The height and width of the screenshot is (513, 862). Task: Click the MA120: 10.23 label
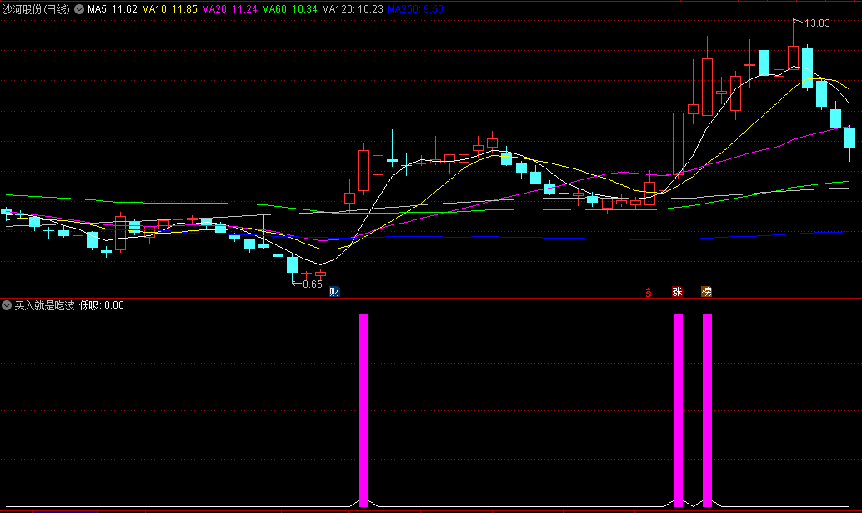pos(353,9)
